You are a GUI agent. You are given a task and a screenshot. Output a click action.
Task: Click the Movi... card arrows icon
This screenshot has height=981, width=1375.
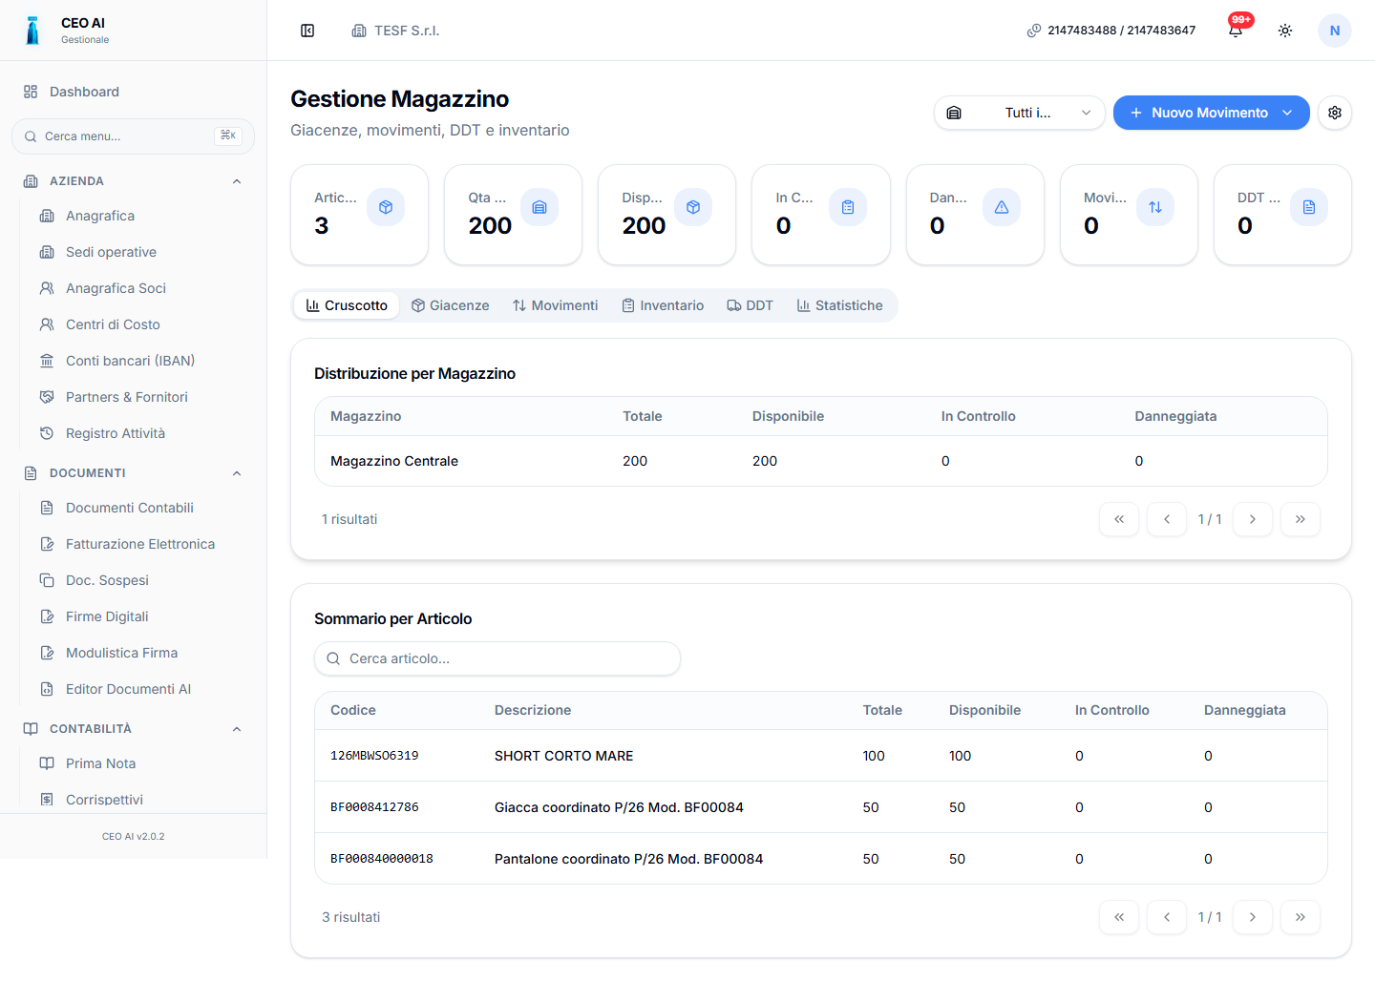(x=1155, y=207)
